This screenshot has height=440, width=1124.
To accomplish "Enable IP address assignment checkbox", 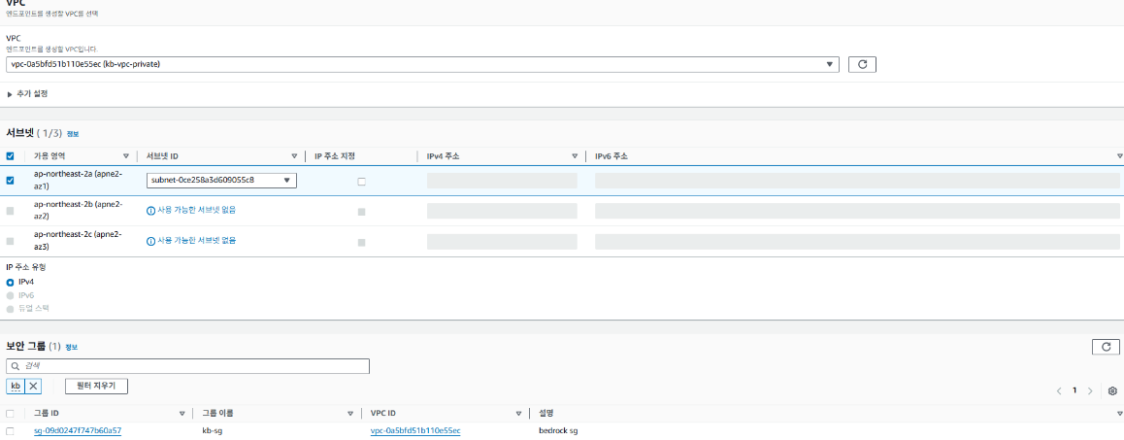I will click(362, 182).
